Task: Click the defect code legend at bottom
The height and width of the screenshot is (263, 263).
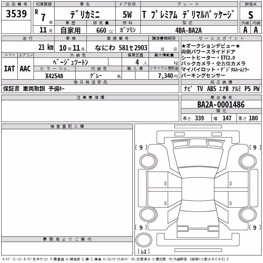Action: tap(115, 259)
